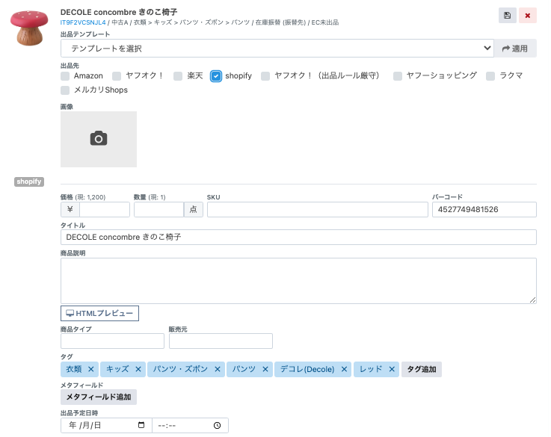Click the --:-- time field
The width and height of the screenshot is (551, 437).
[190, 425]
